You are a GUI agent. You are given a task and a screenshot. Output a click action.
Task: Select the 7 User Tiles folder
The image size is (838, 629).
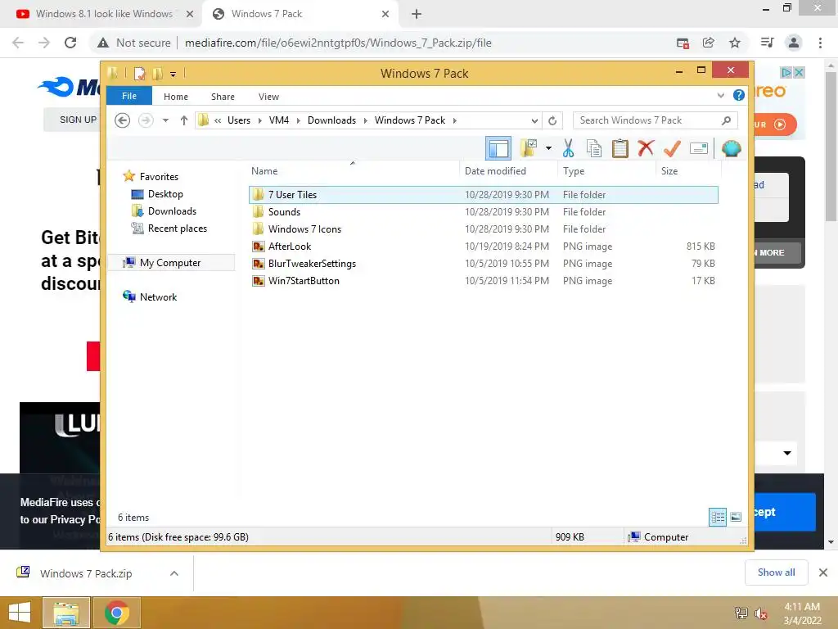tap(483, 195)
